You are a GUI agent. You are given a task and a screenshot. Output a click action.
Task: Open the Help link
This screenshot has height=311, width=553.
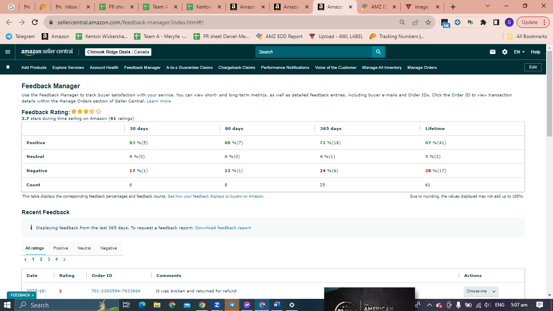tap(535, 52)
